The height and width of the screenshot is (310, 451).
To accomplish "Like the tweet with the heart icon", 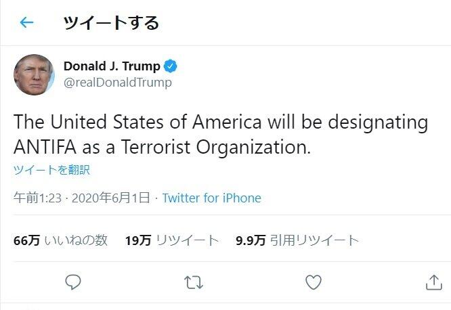I will 313,282.
